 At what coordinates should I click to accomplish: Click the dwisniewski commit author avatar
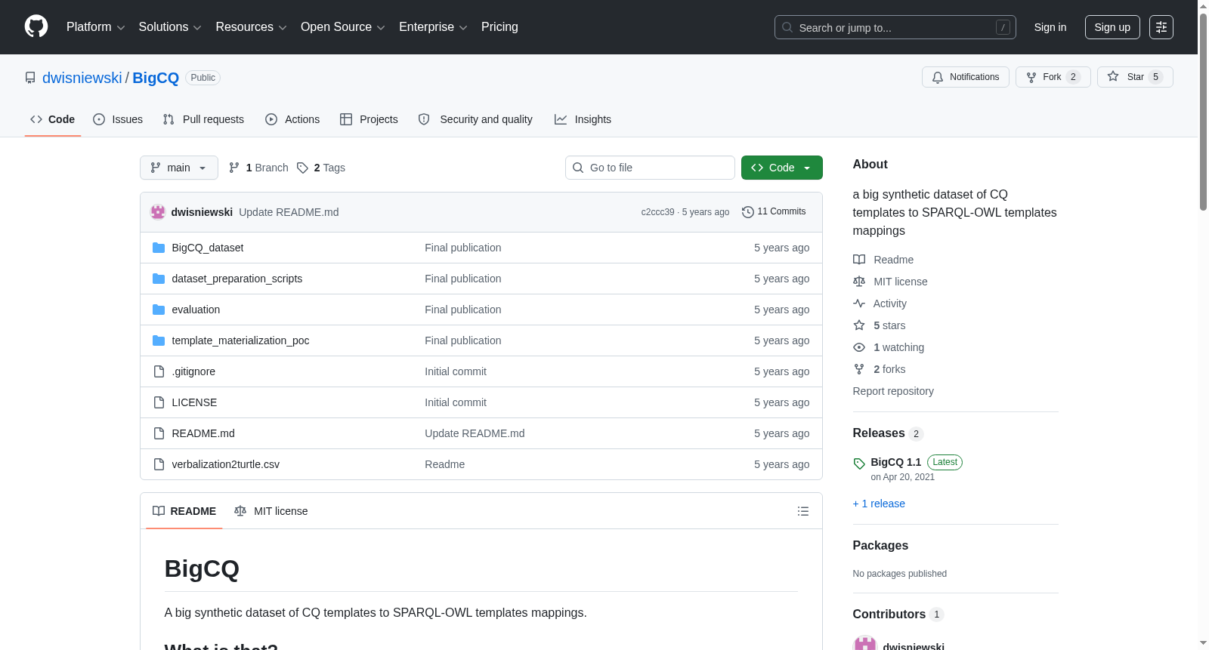point(158,212)
